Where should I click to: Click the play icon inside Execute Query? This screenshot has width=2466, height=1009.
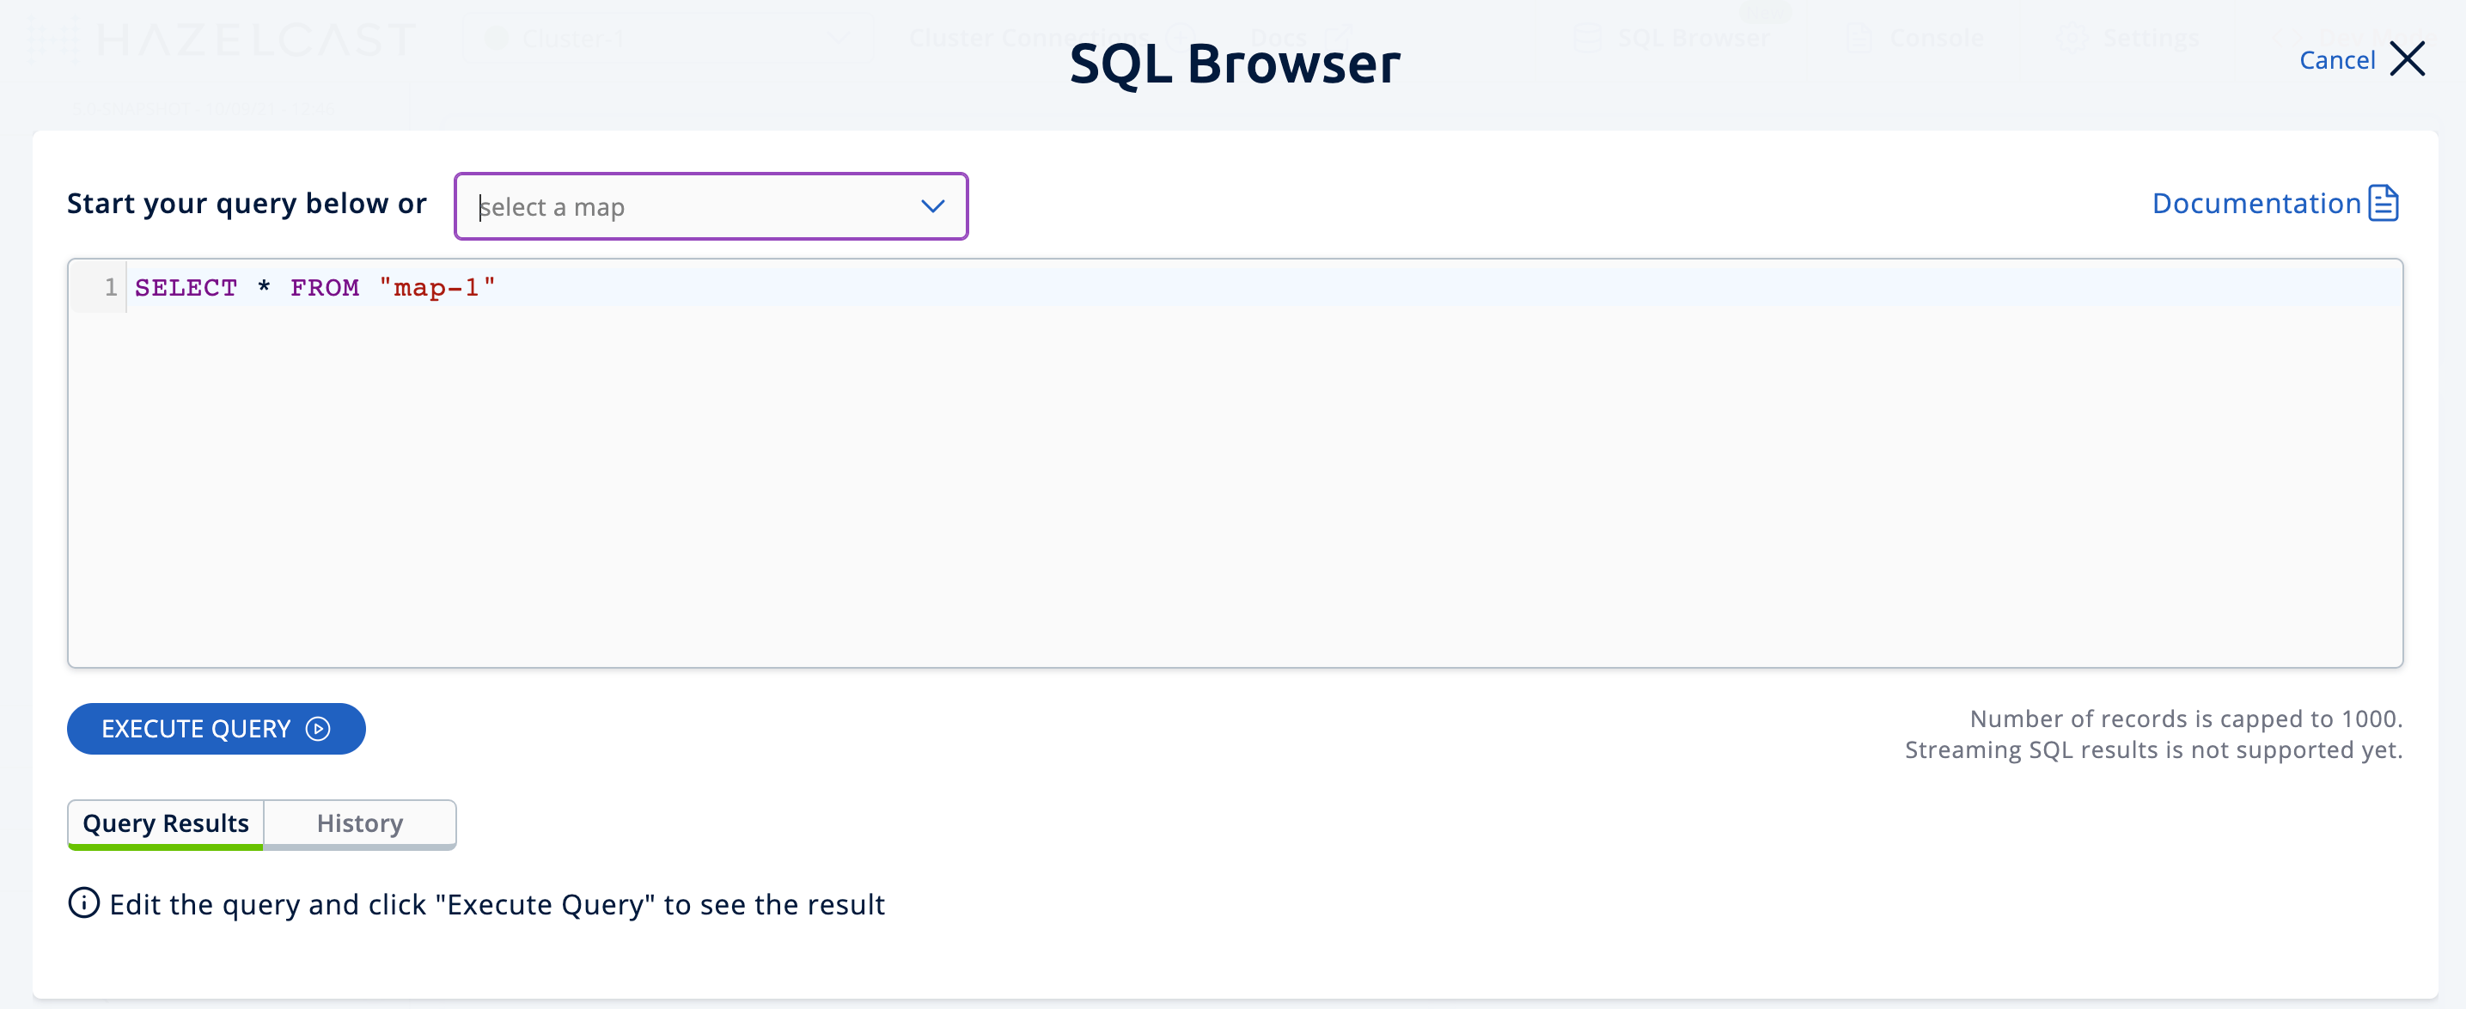[x=316, y=729]
